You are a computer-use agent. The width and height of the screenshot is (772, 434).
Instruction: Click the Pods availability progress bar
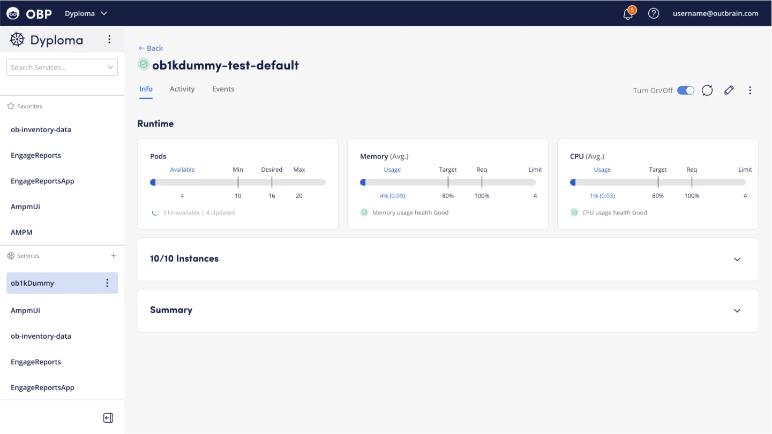pos(237,182)
